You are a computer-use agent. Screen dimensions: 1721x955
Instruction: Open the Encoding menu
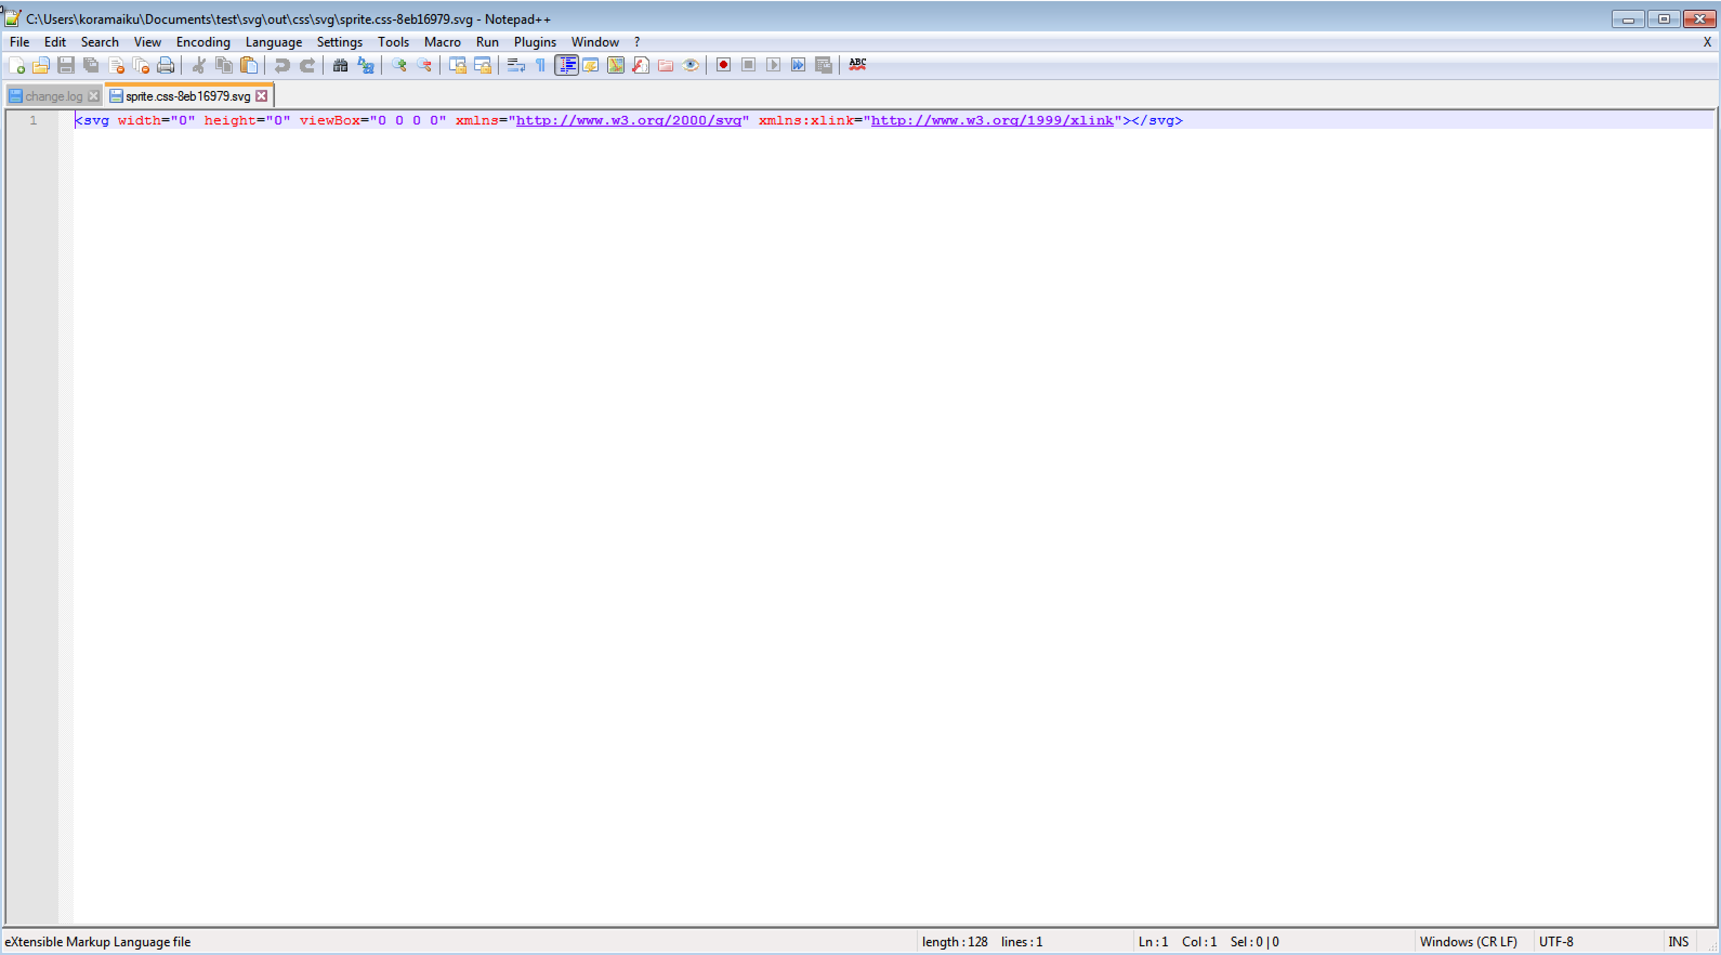point(202,42)
